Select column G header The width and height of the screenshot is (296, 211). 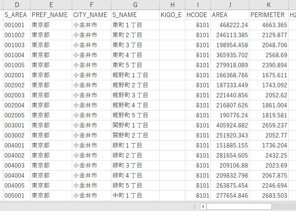pos(135,5)
